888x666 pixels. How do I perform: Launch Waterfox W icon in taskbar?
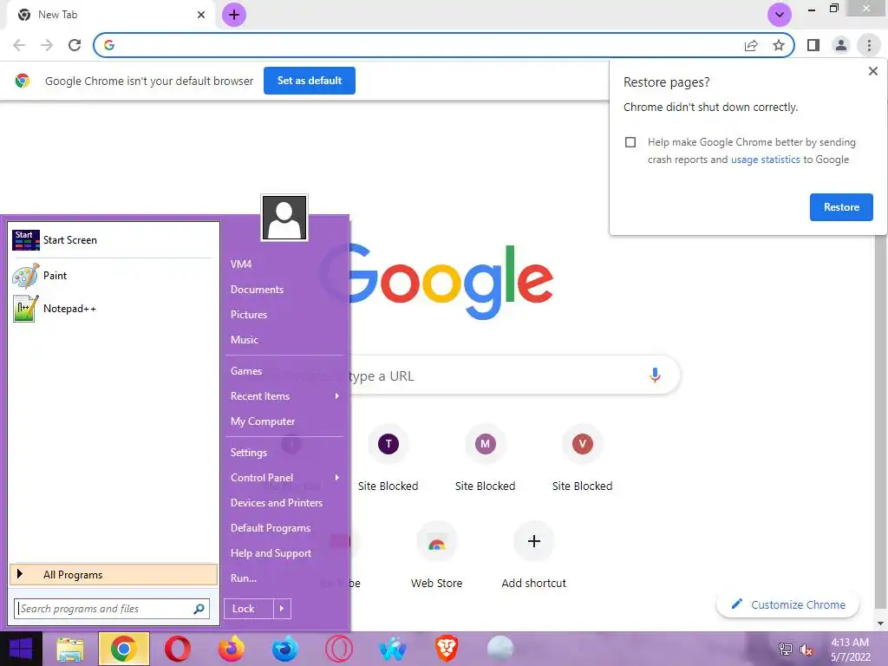[393, 649]
